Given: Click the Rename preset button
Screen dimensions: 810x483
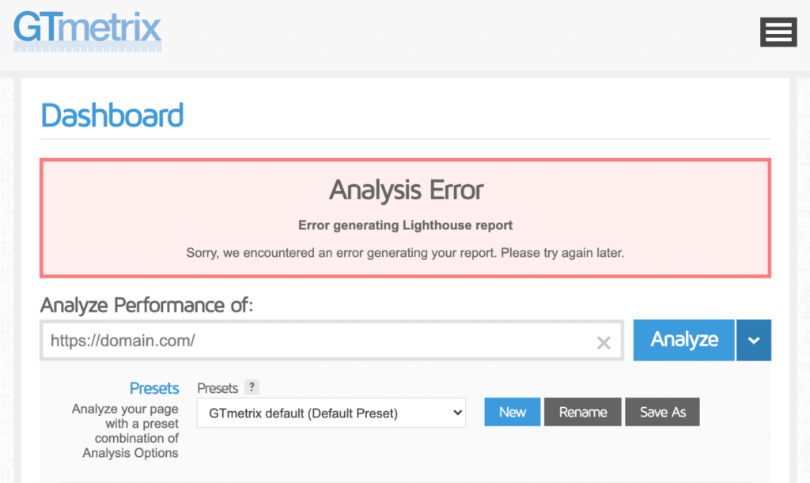Looking at the screenshot, I should 583,412.
